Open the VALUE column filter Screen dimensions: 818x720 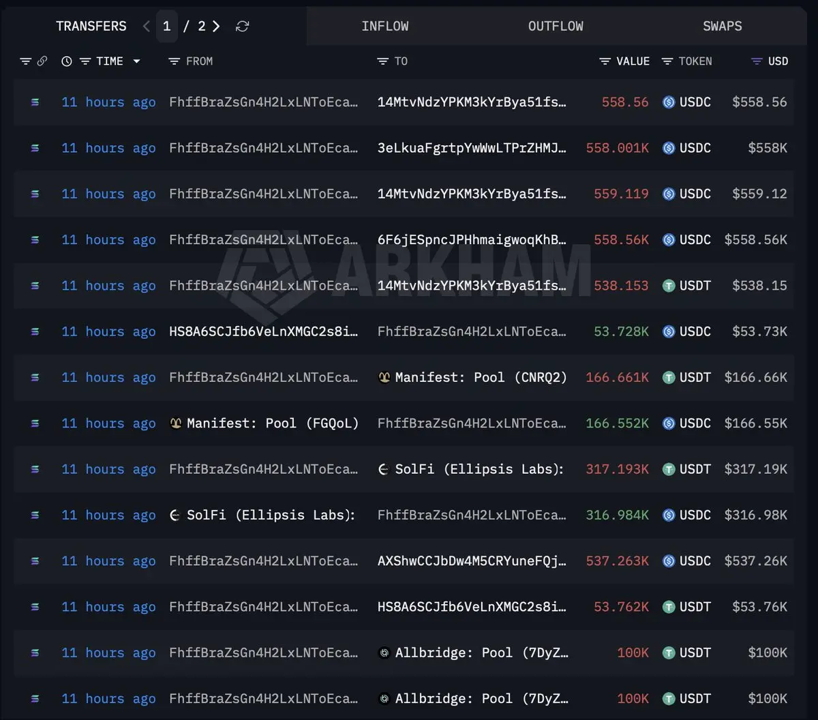coord(605,61)
